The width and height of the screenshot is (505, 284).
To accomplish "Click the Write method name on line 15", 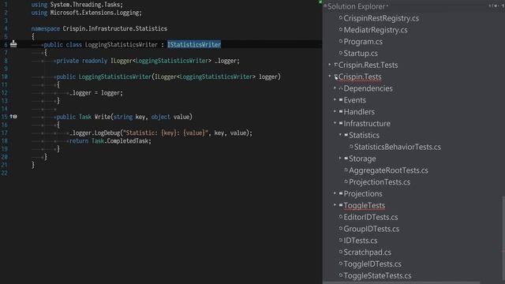I will pos(103,117).
